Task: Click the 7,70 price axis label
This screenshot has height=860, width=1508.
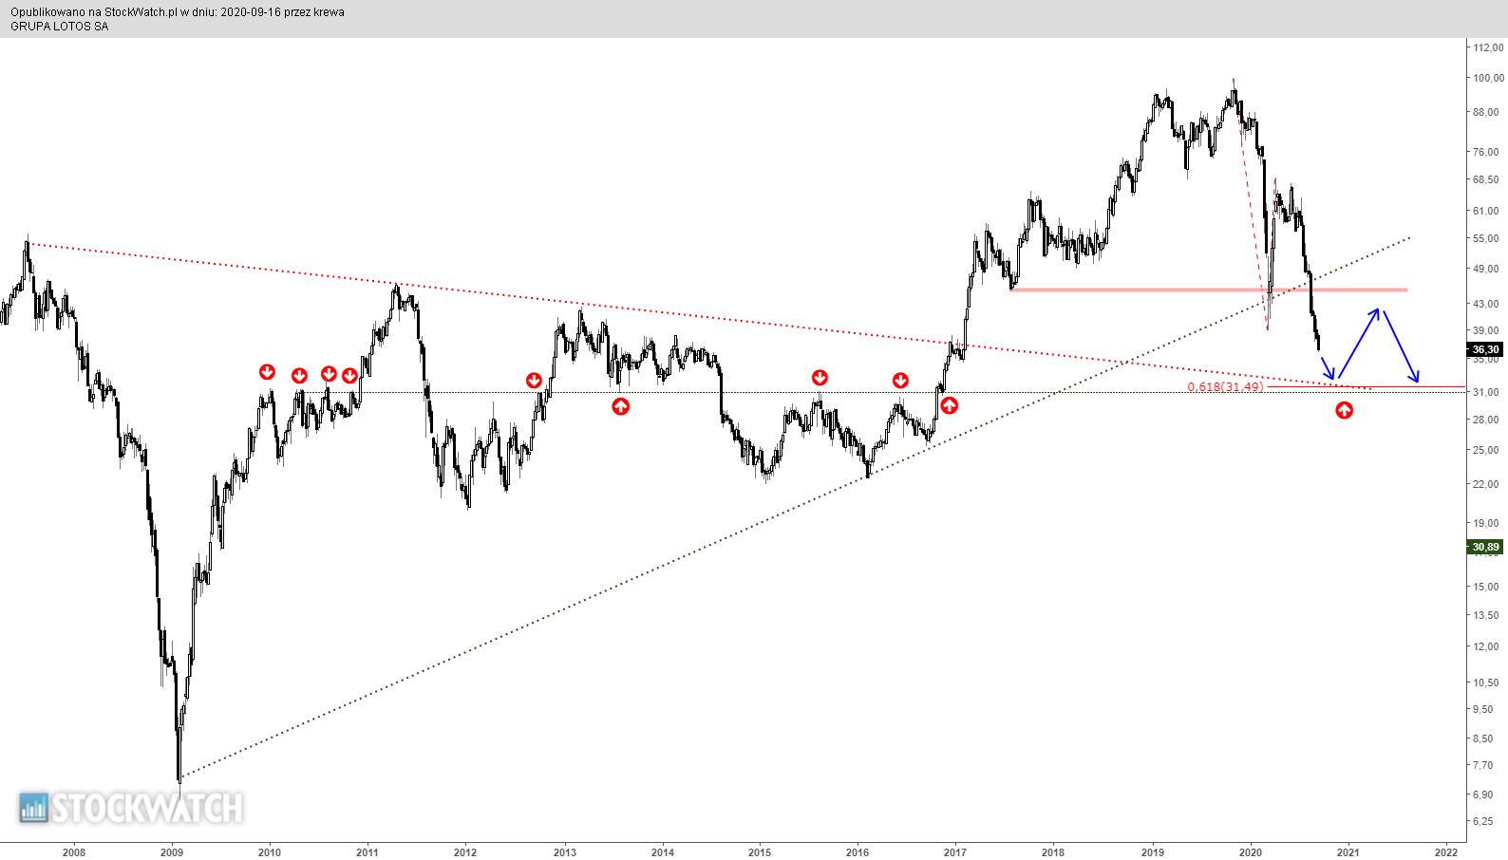Action: pyautogui.click(x=1485, y=765)
